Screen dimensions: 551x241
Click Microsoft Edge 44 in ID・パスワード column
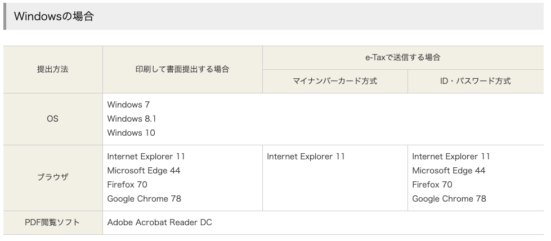(x=449, y=171)
